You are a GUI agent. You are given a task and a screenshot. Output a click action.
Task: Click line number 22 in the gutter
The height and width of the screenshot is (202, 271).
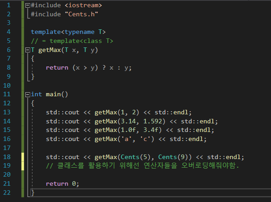(x=7, y=193)
